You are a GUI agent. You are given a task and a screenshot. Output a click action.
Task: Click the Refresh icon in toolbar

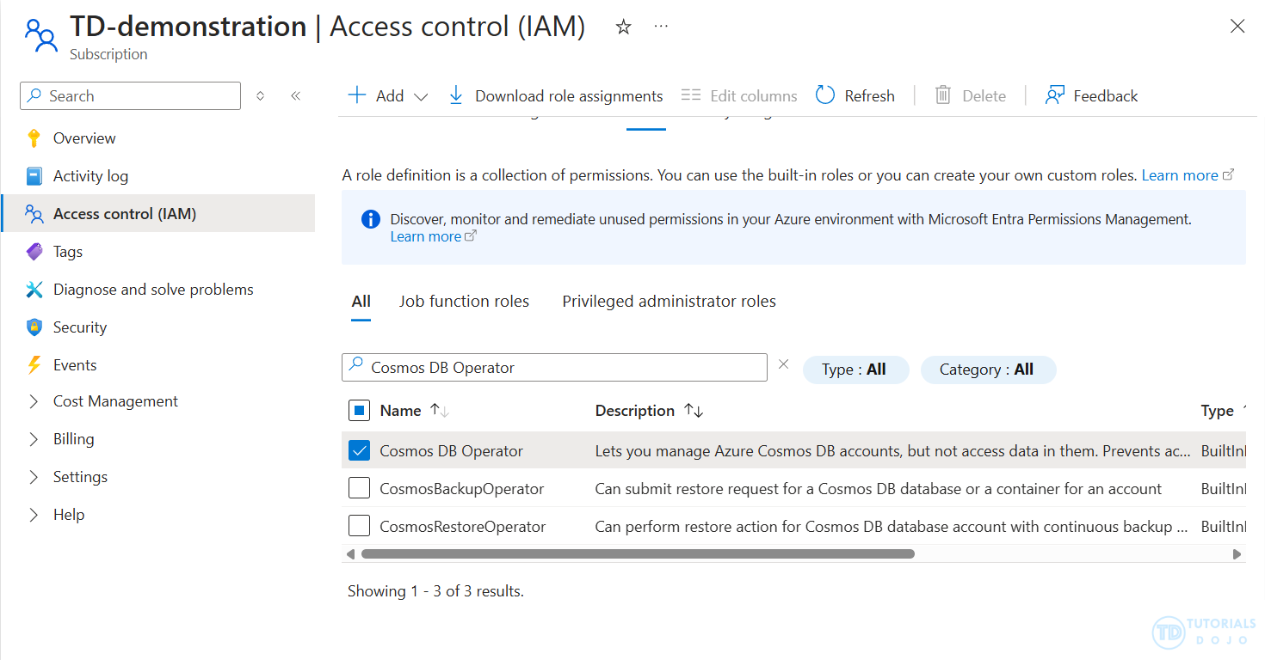click(825, 95)
